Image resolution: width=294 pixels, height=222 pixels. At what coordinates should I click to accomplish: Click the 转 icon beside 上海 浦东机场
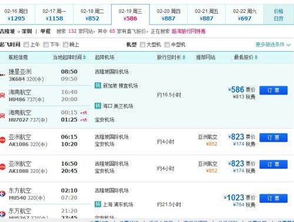[x=98, y=204]
